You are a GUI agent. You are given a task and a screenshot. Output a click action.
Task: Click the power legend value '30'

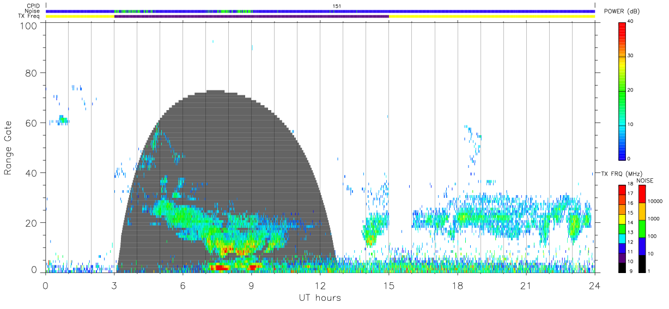point(631,56)
